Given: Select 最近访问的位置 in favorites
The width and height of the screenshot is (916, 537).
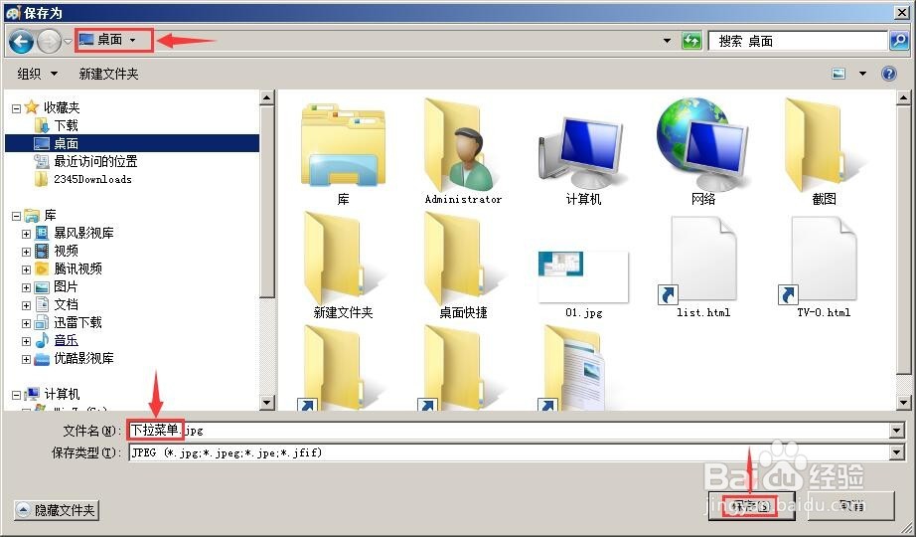Looking at the screenshot, I should (x=95, y=161).
